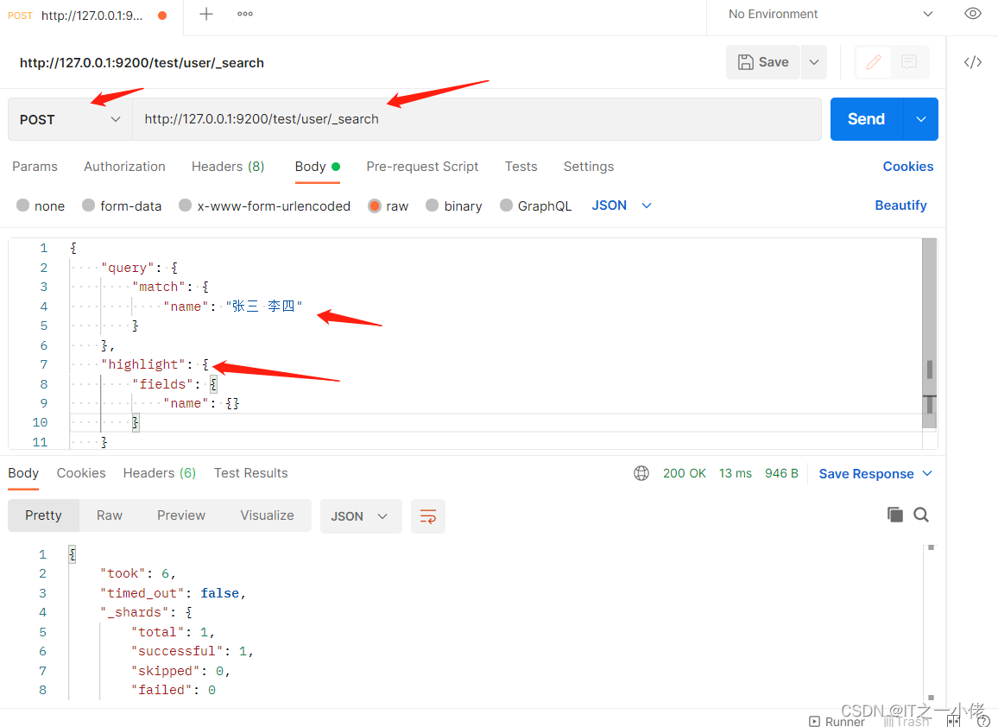Image resolution: width=998 pixels, height=727 pixels.
Task: Select the request Body tab
Action: pos(317,166)
